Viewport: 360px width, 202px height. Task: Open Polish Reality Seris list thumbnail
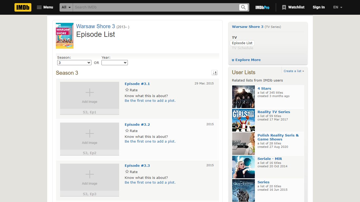(244, 144)
